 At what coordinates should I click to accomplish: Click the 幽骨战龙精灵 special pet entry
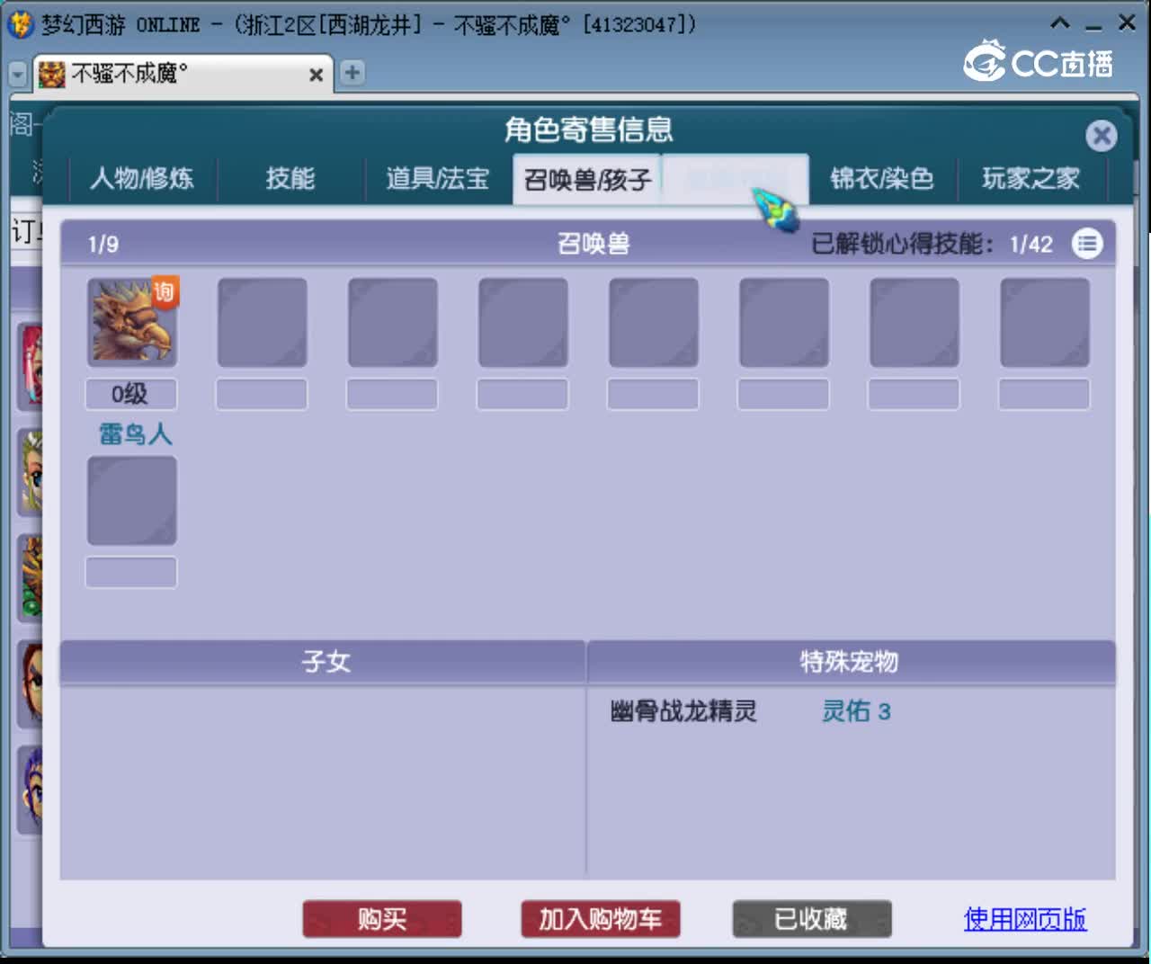pyautogui.click(x=683, y=711)
